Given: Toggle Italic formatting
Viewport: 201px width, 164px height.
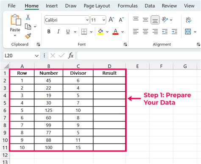Looking at the screenshot, I should 58,31.
